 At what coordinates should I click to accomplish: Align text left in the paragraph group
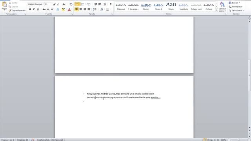click(76, 9)
